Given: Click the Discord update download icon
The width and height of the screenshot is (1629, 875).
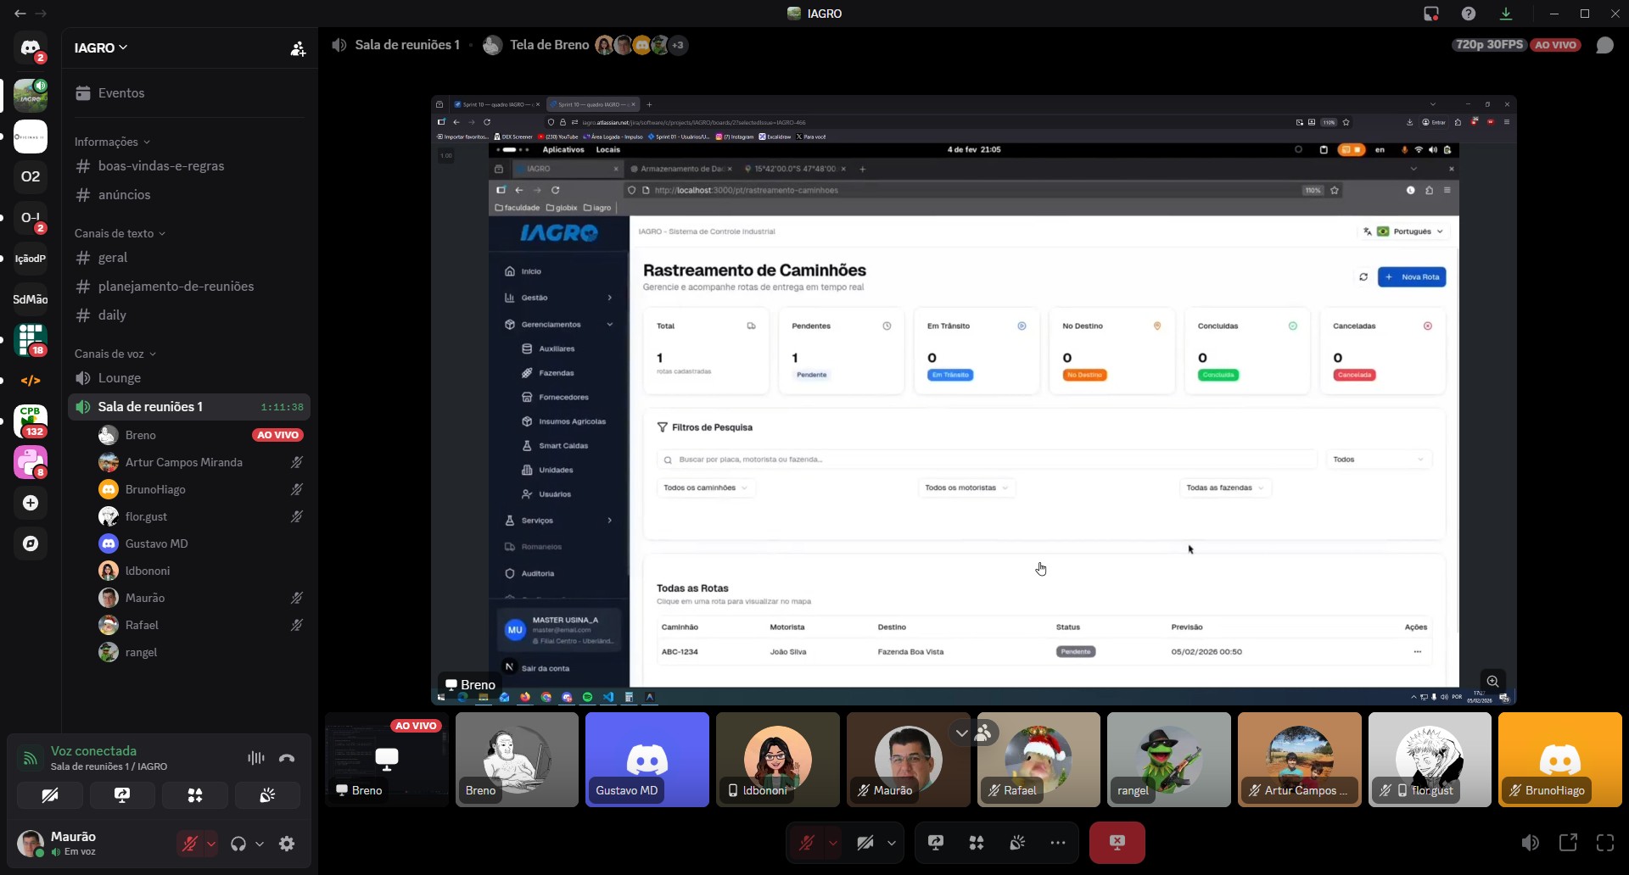Looking at the screenshot, I should pos(1506,14).
